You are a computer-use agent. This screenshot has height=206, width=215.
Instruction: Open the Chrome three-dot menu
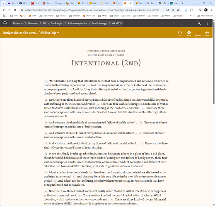point(211,10)
